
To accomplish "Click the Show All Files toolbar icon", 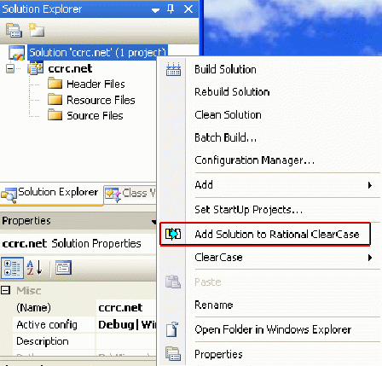I will tap(37, 30).
